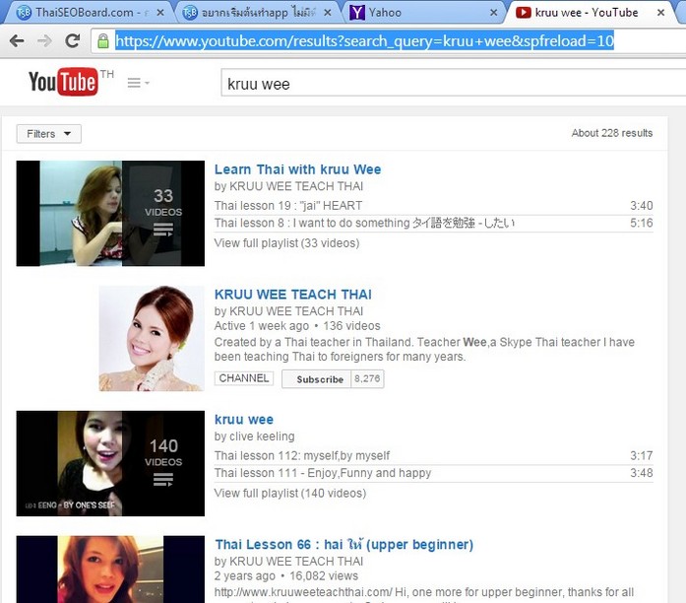The height and width of the screenshot is (603, 686).
Task: Open the Filters dropdown
Action: click(48, 134)
